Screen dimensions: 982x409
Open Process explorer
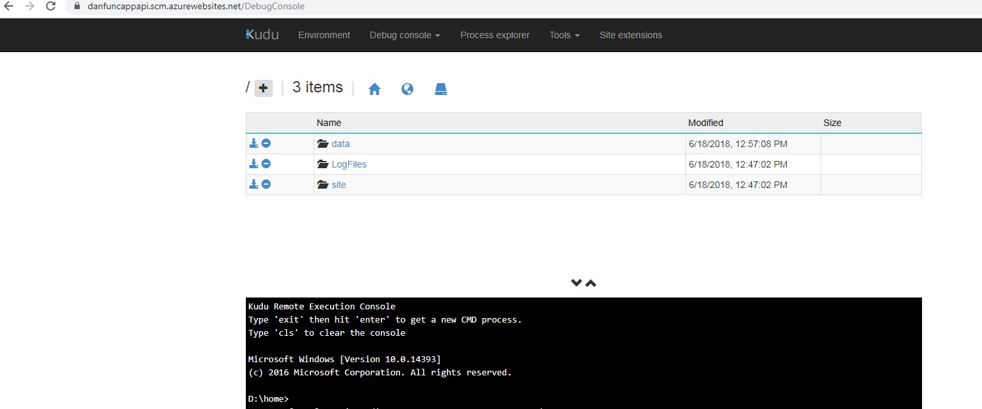coord(495,35)
